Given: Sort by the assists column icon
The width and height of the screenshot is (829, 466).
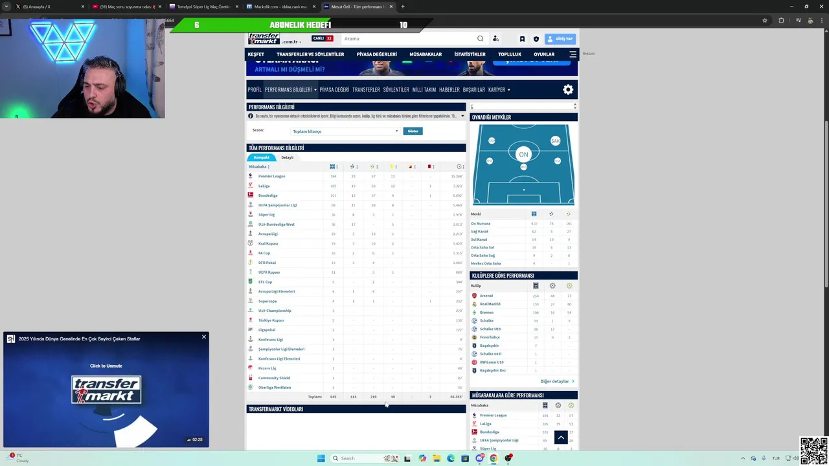Looking at the screenshot, I should coord(372,167).
